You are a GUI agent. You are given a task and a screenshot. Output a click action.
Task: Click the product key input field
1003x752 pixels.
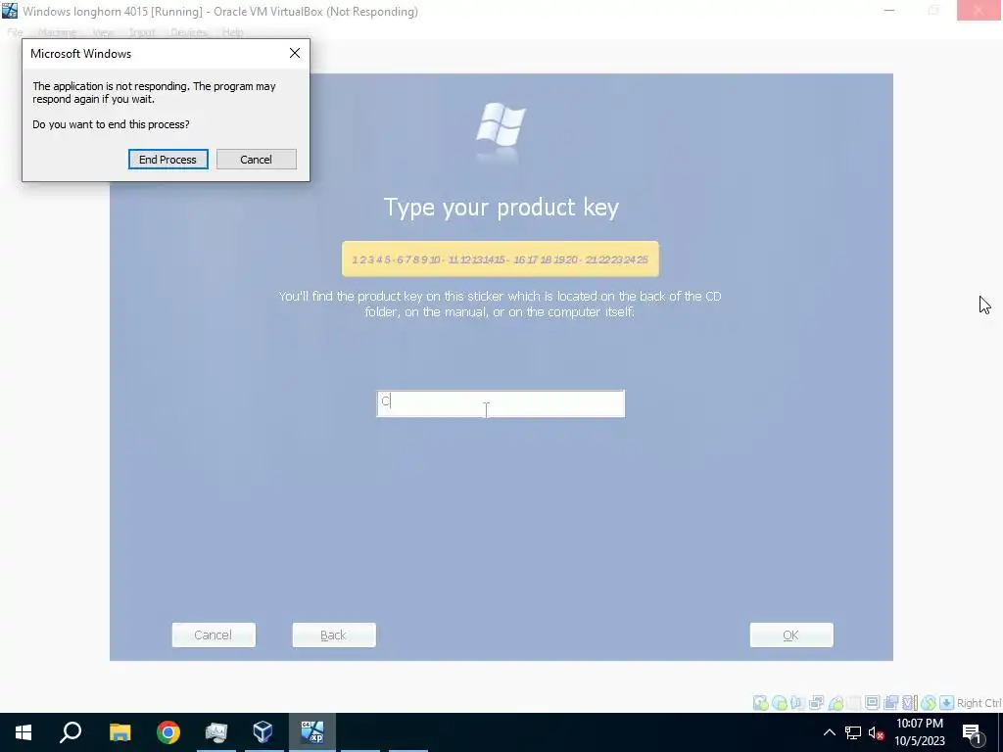[x=501, y=403]
